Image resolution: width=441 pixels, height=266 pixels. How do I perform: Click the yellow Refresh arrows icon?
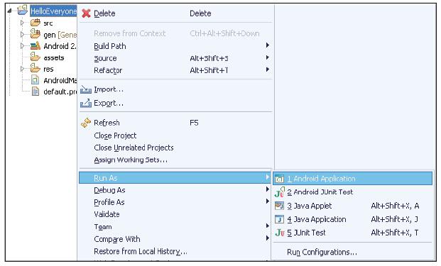[x=86, y=123]
